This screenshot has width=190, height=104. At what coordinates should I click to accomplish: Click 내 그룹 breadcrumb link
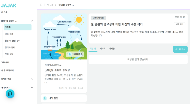tap(50, 5)
